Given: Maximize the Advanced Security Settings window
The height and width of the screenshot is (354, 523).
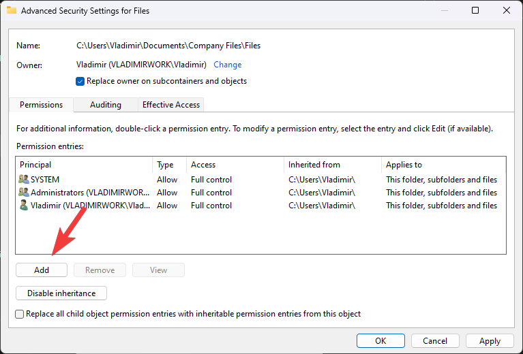Looking at the screenshot, I should (x=475, y=11).
